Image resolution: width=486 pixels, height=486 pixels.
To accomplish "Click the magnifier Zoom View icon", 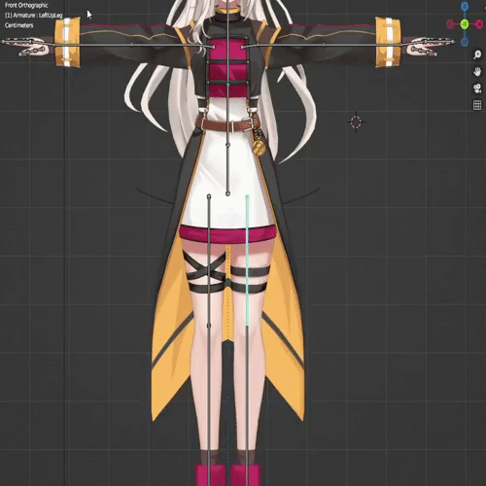I will pos(477,54).
